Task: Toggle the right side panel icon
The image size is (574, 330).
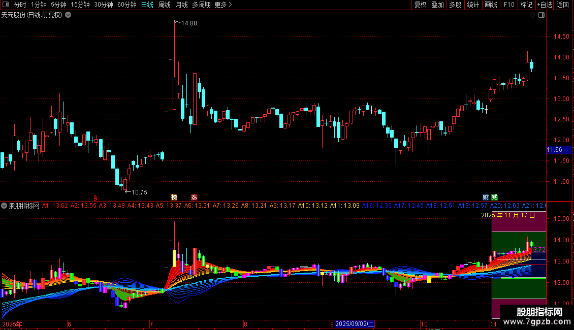Action: coord(541,15)
